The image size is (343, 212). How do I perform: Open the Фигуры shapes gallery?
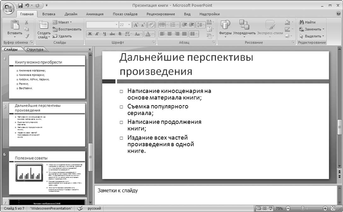pyautogui.click(x=225, y=26)
